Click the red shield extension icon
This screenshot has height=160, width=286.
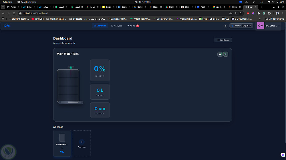click(x=248, y=13)
